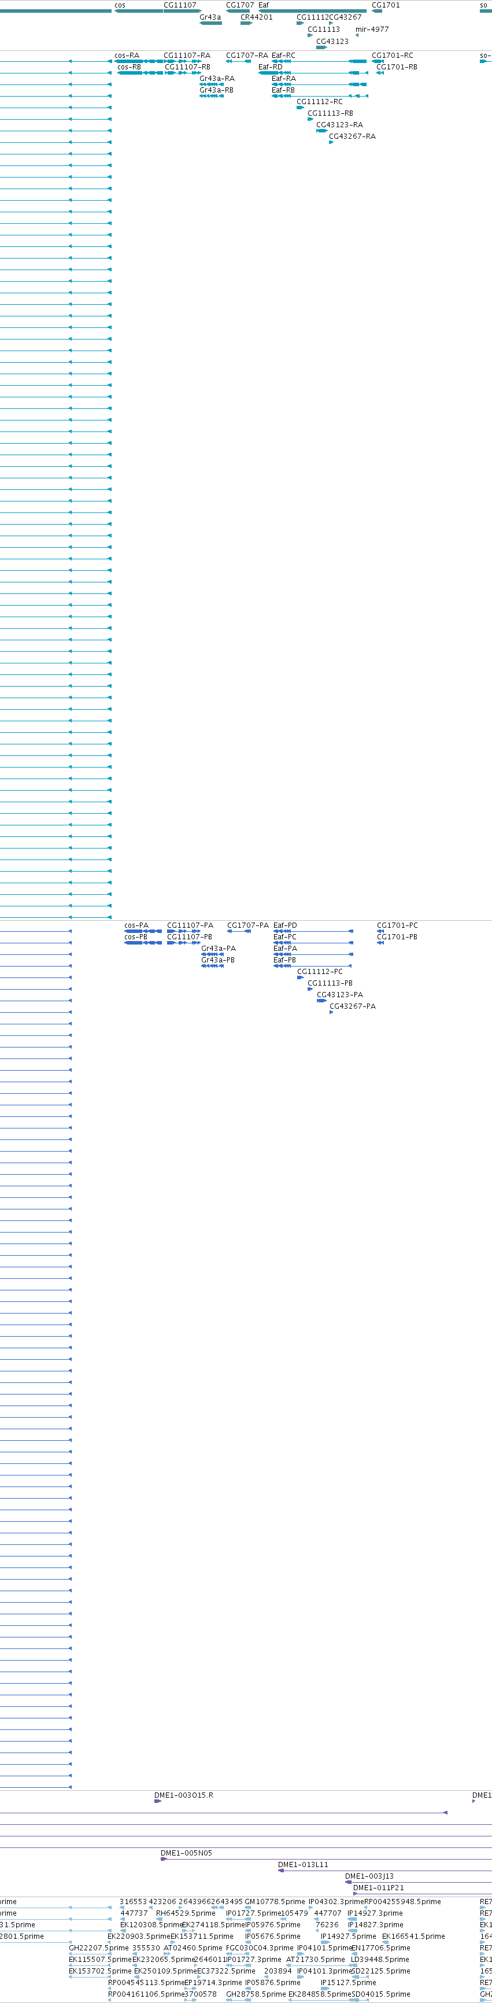This screenshot has height=2003, width=492.
Task: Select the CG43267-PA protein label
Action: pyautogui.click(x=352, y=1007)
